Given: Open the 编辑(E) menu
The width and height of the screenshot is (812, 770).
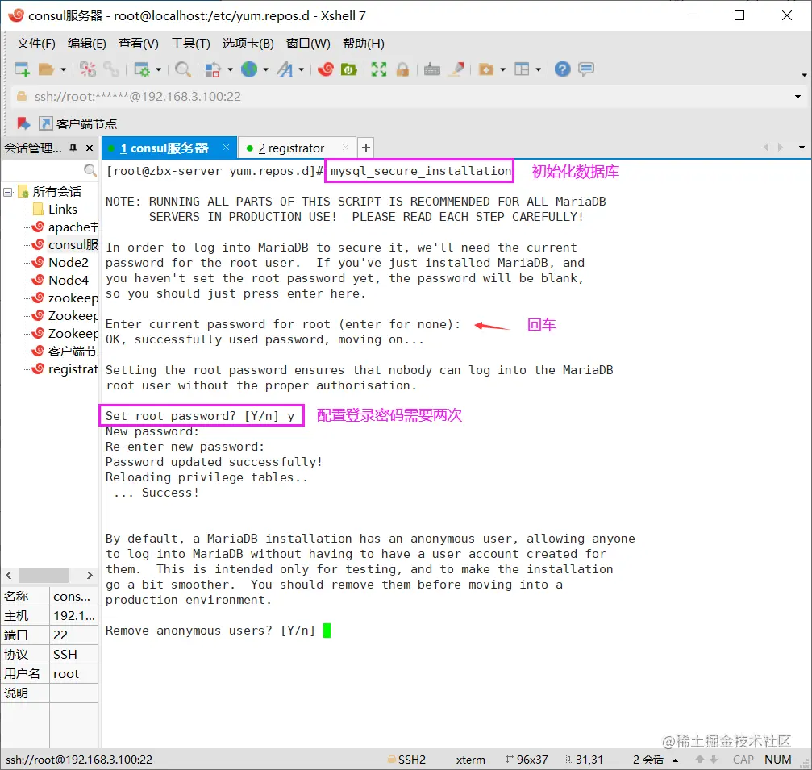Looking at the screenshot, I should [x=86, y=44].
